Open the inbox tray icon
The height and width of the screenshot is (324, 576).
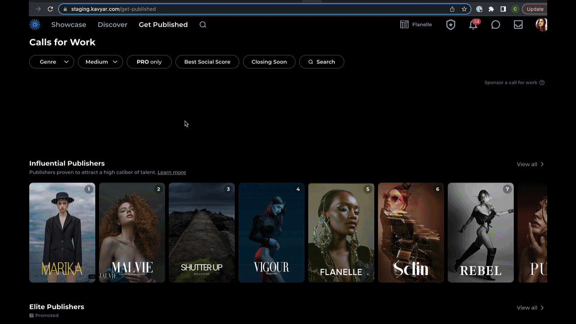tap(518, 25)
